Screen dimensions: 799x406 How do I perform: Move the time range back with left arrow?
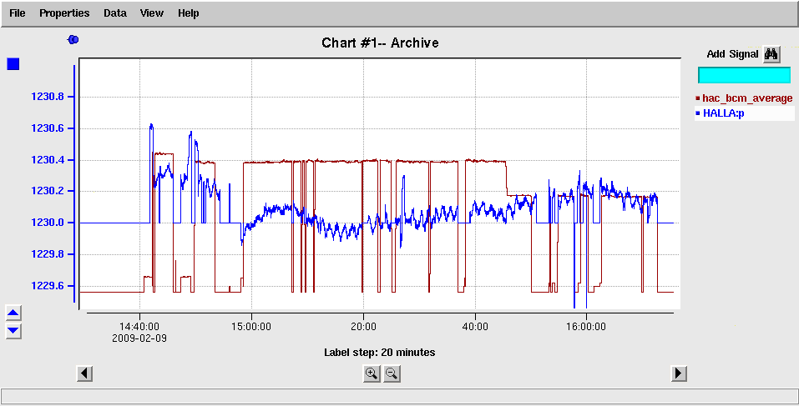84,373
